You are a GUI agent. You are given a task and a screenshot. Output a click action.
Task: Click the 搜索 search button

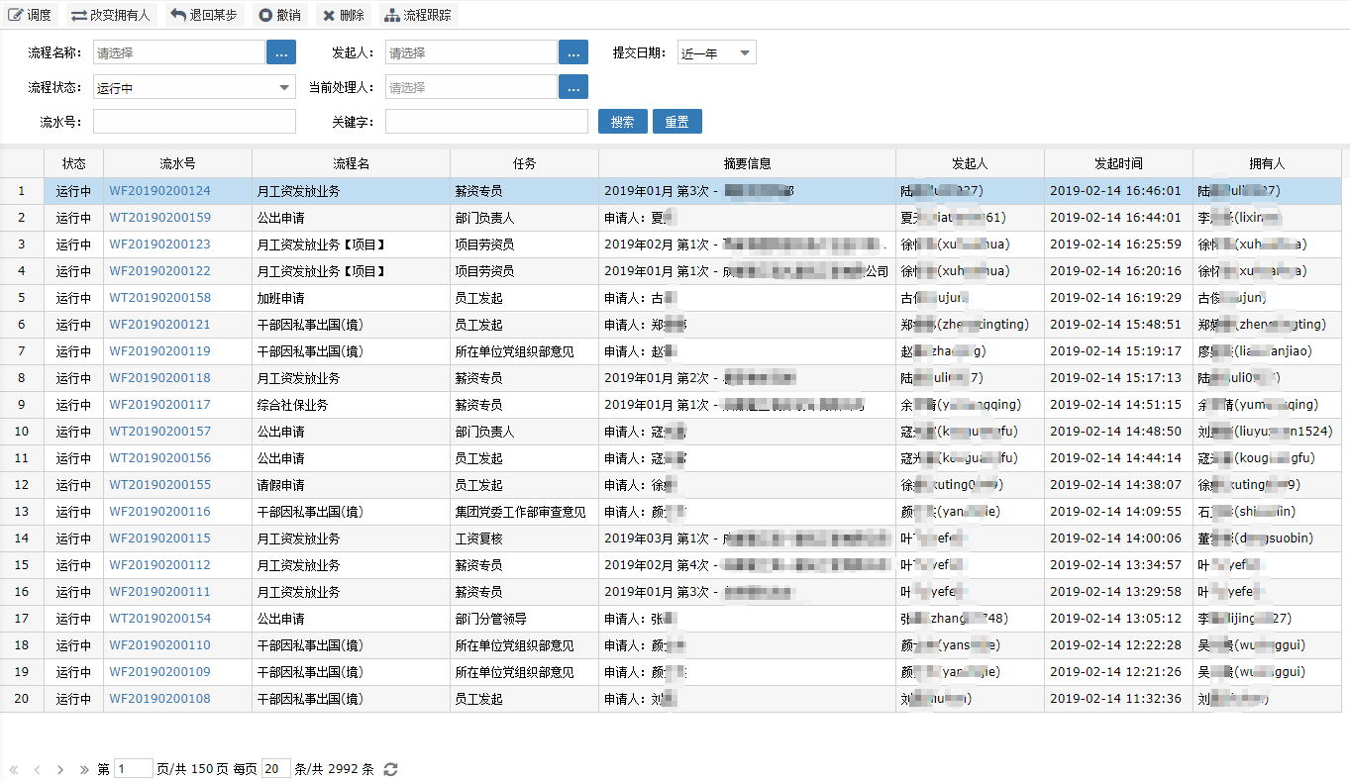[623, 122]
